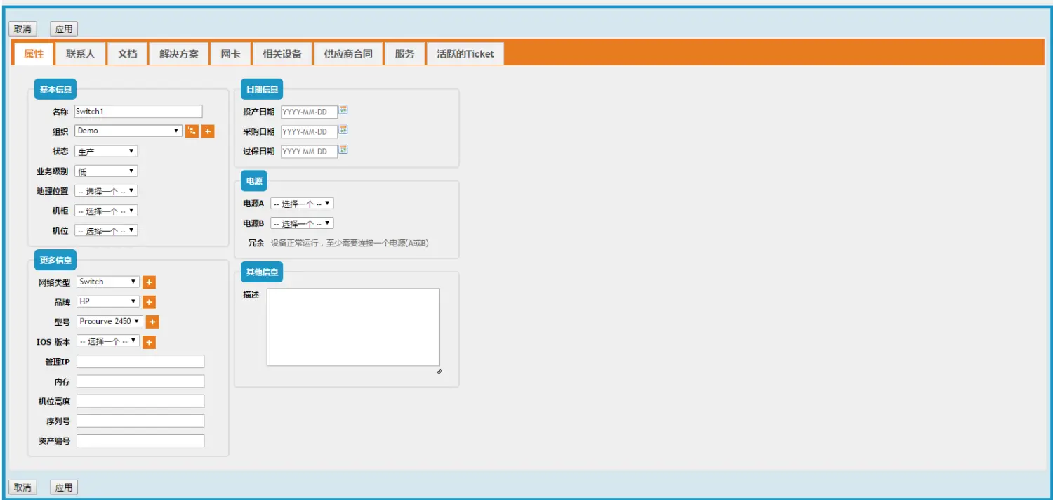Click the 日期信息 section header
Viewport: 1053px width, 500px height.
(x=262, y=89)
